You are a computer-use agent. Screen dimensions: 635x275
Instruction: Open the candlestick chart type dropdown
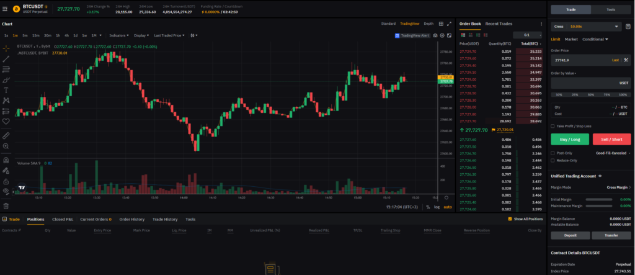pos(193,35)
